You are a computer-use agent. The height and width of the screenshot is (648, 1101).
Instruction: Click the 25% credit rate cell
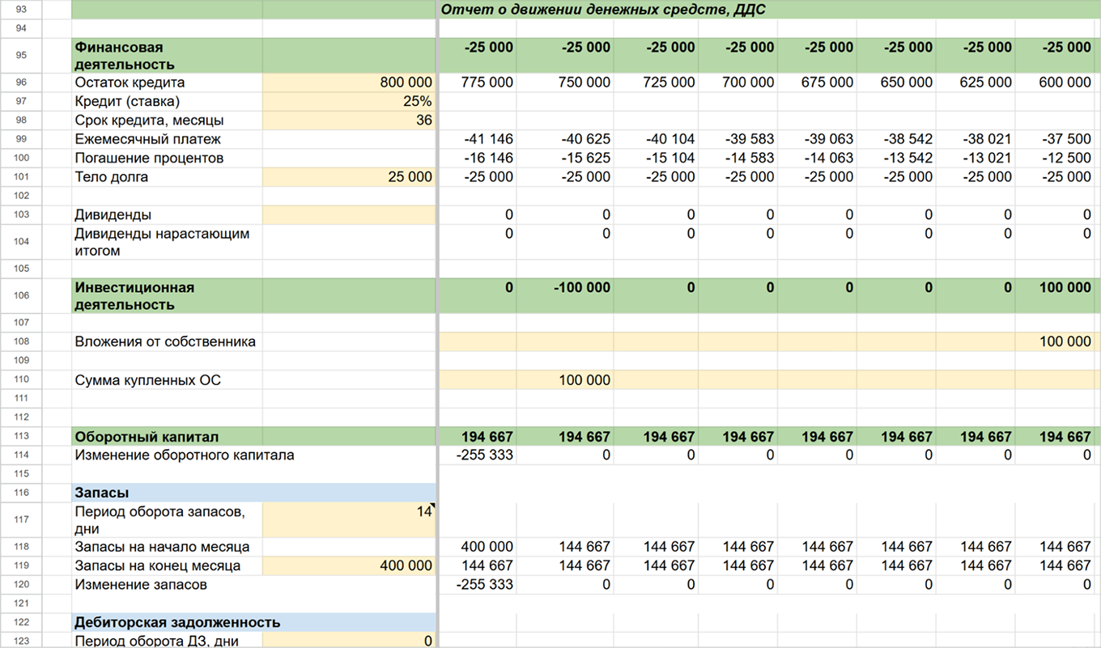(x=349, y=101)
